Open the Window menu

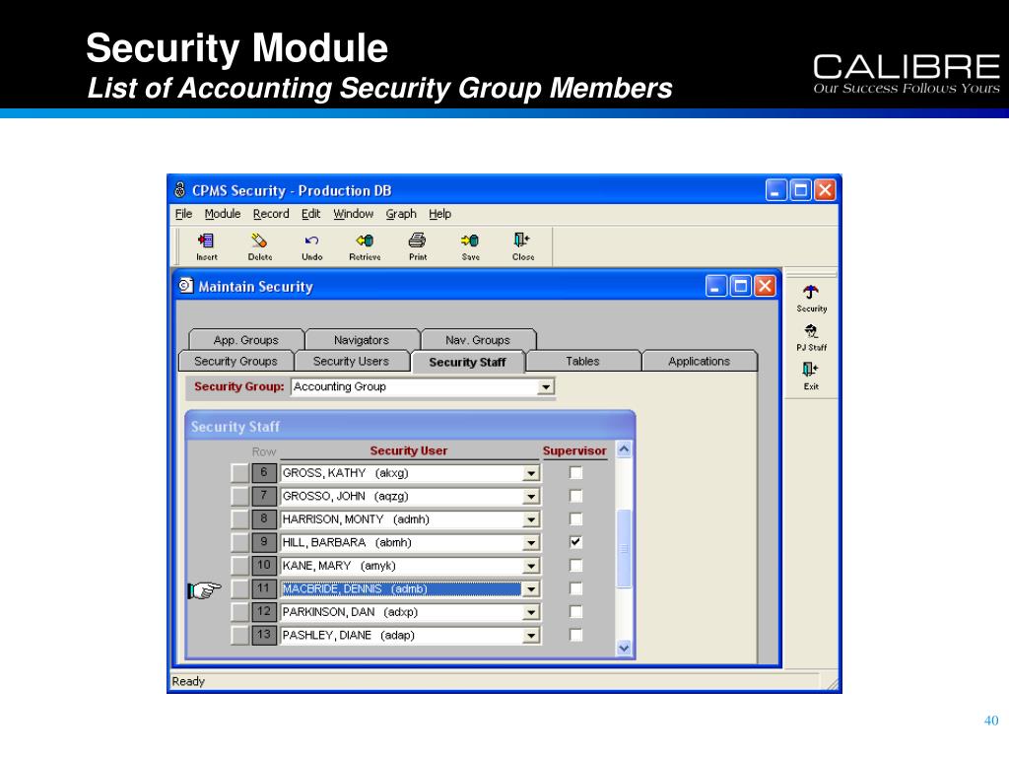tap(354, 214)
